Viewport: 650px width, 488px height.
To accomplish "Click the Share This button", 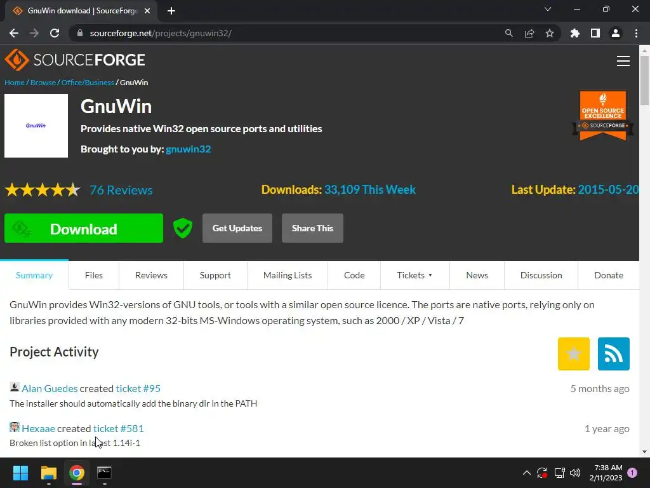I will (312, 228).
